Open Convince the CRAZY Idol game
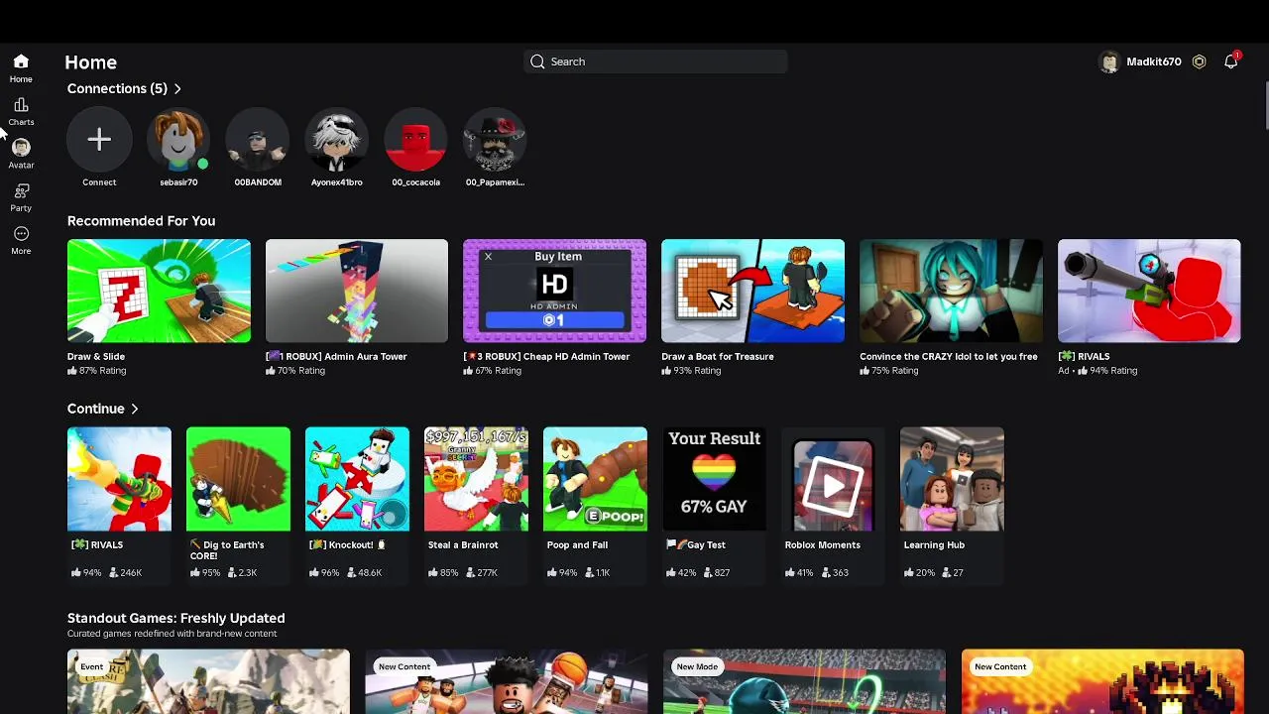Image resolution: width=1269 pixels, height=714 pixels. (951, 291)
